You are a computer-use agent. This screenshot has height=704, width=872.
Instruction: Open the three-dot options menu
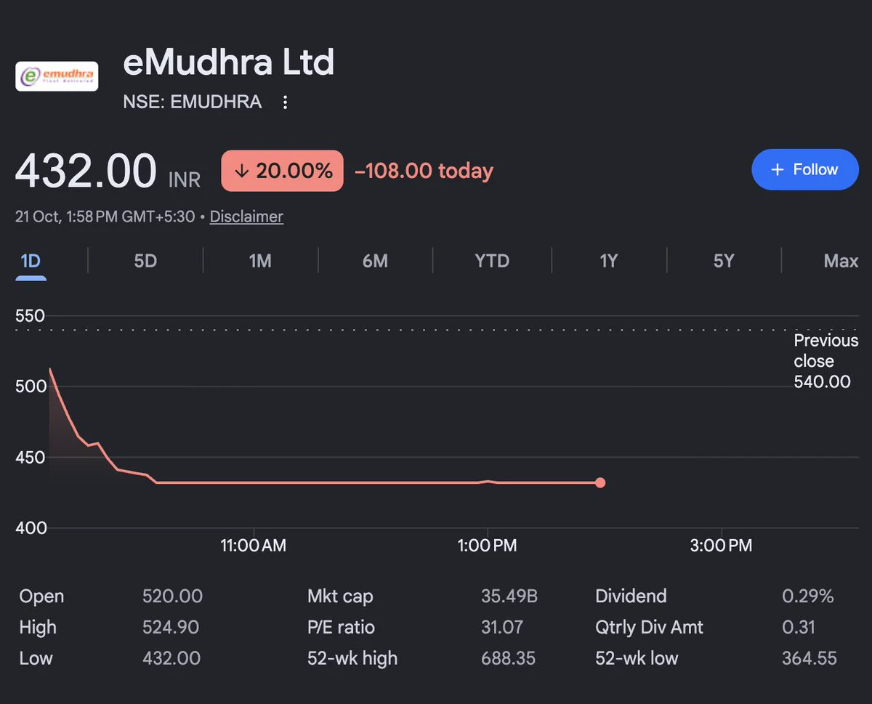(x=286, y=102)
